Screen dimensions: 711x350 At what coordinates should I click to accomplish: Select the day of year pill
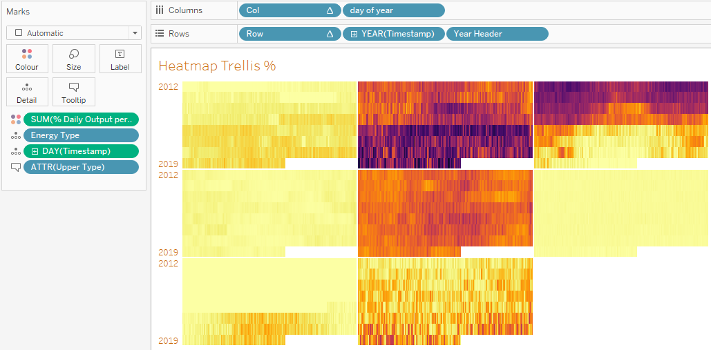tap(394, 10)
